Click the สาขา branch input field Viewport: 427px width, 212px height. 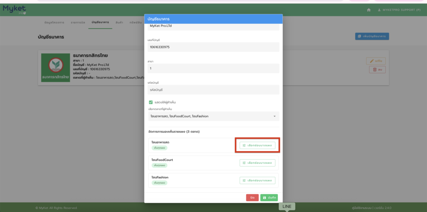click(213, 68)
